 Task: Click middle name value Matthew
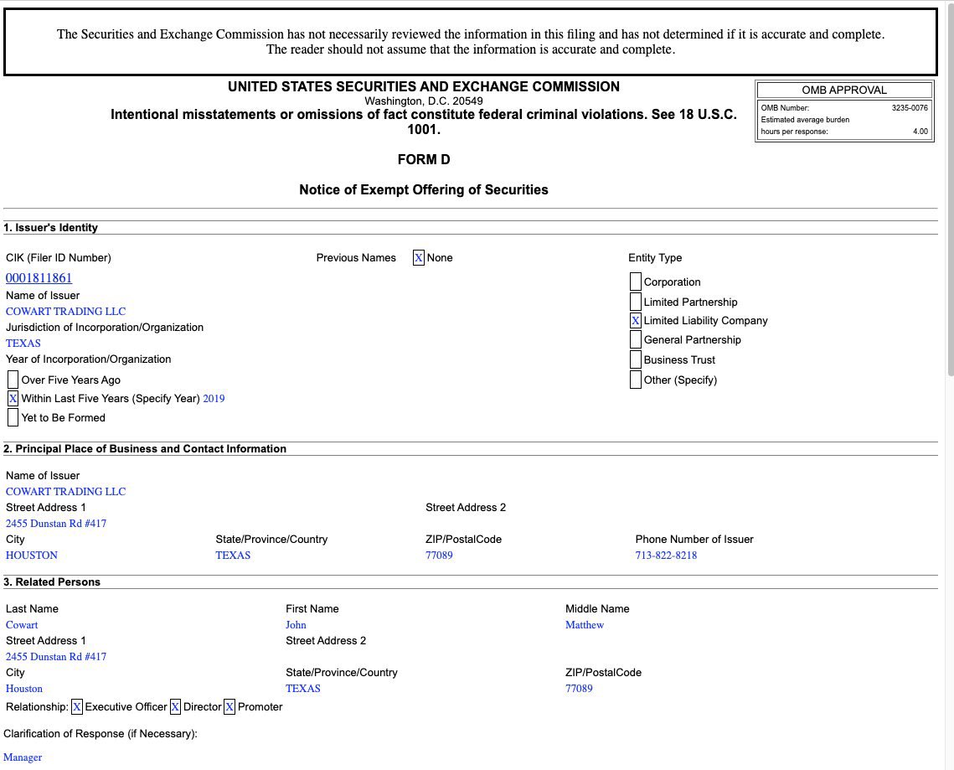pyautogui.click(x=585, y=624)
